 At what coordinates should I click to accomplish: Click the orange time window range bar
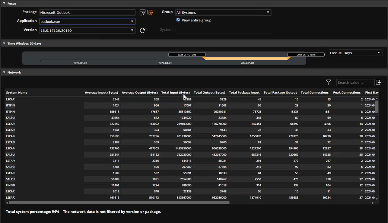(246, 58)
